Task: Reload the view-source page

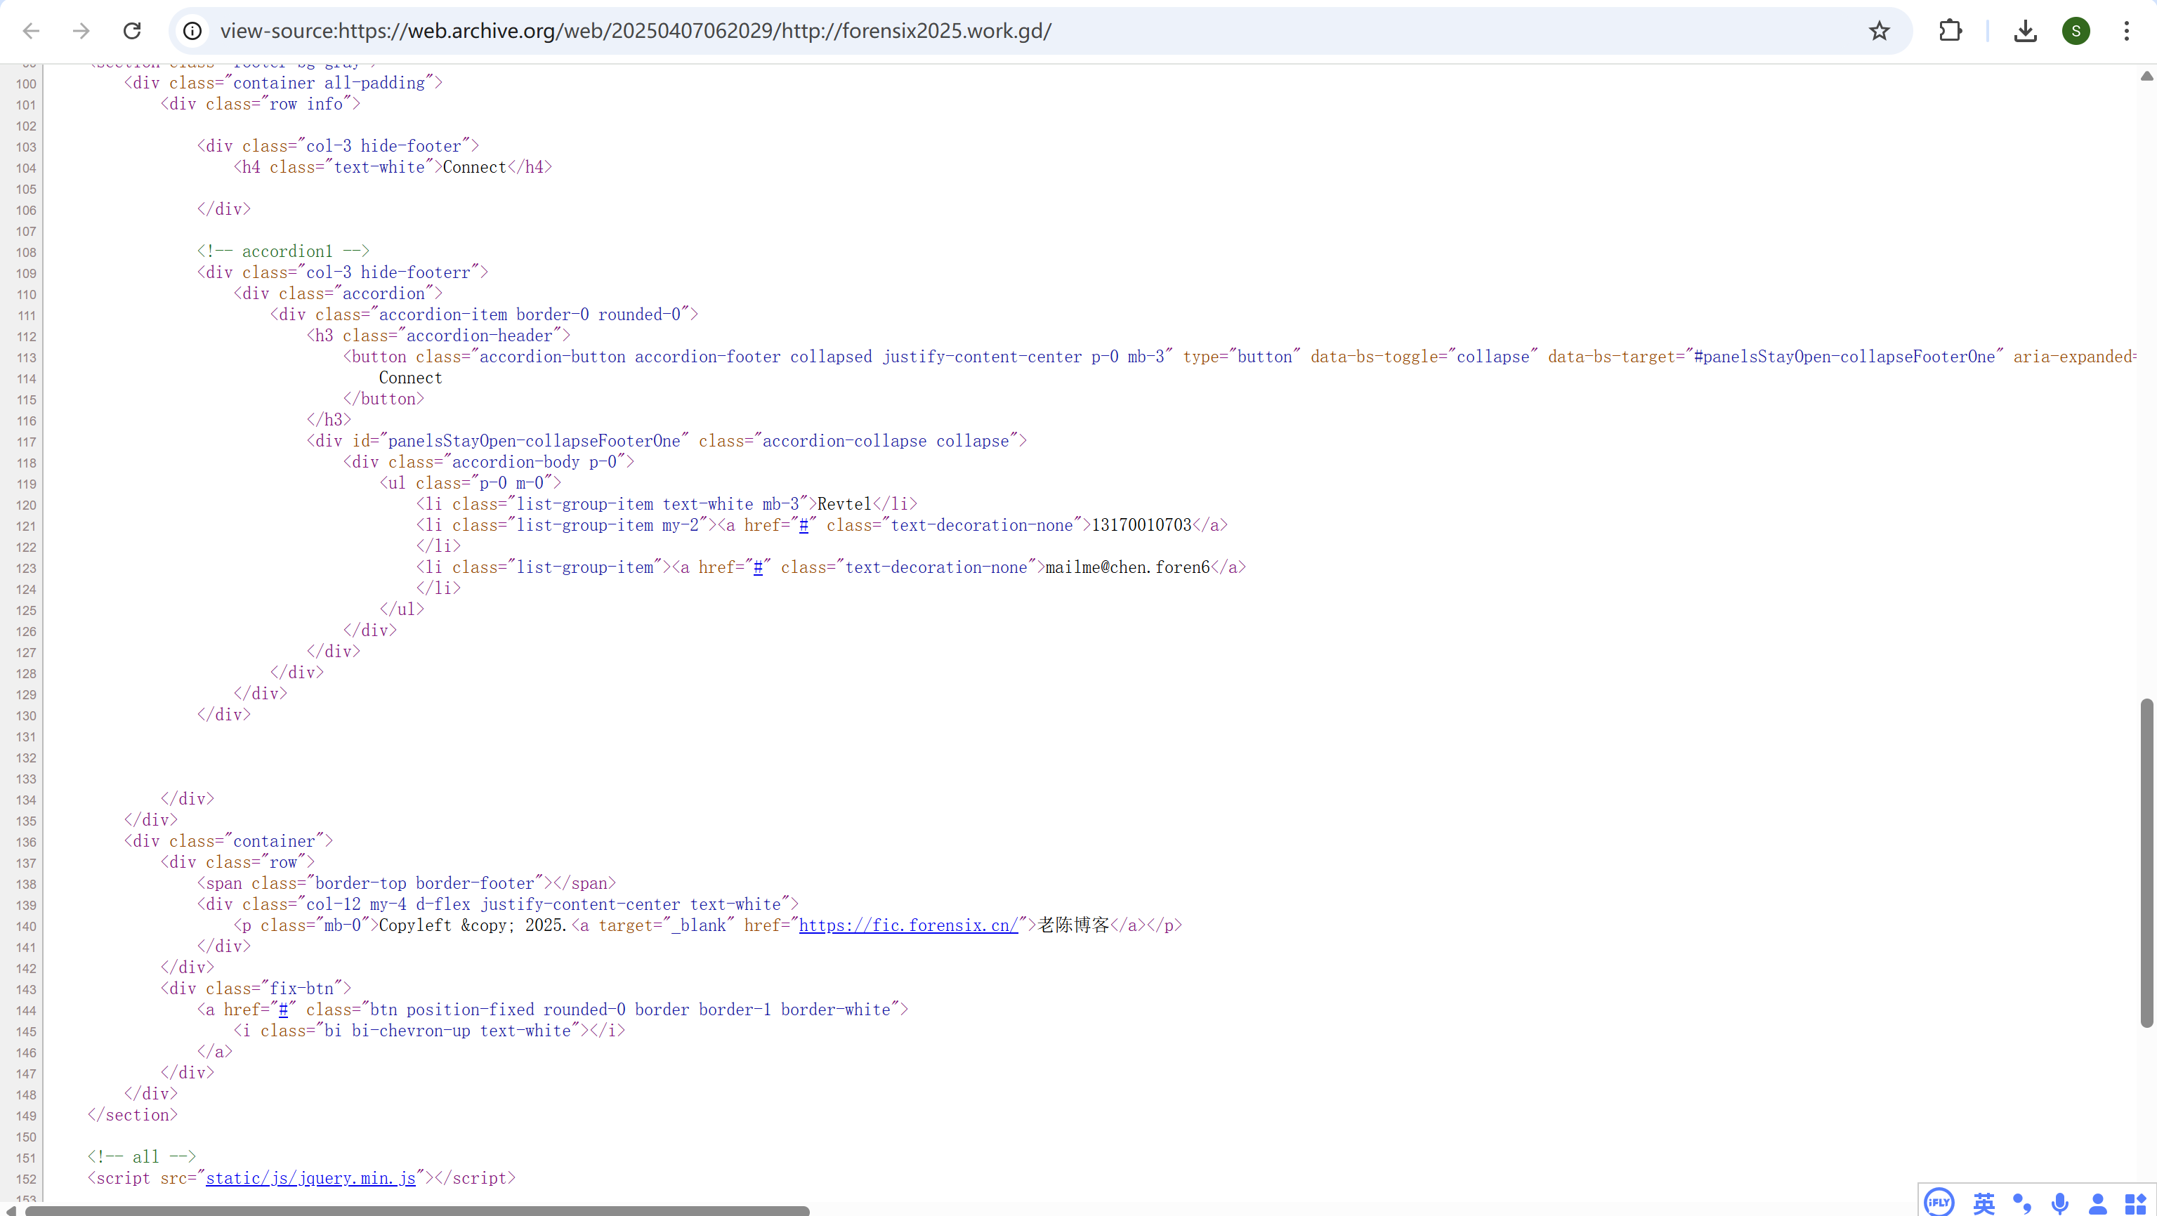Action: pyautogui.click(x=132, y=31)
